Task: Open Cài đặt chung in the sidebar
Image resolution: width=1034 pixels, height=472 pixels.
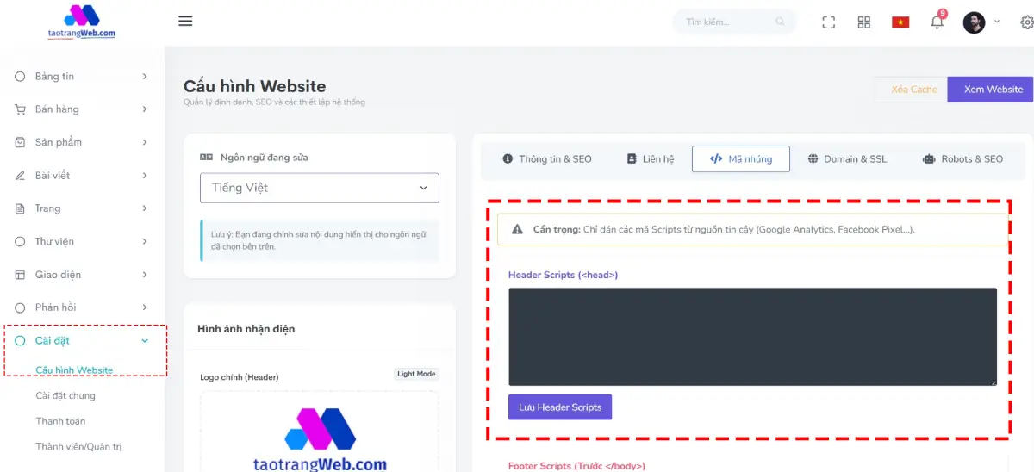Action: click(65, 395)
